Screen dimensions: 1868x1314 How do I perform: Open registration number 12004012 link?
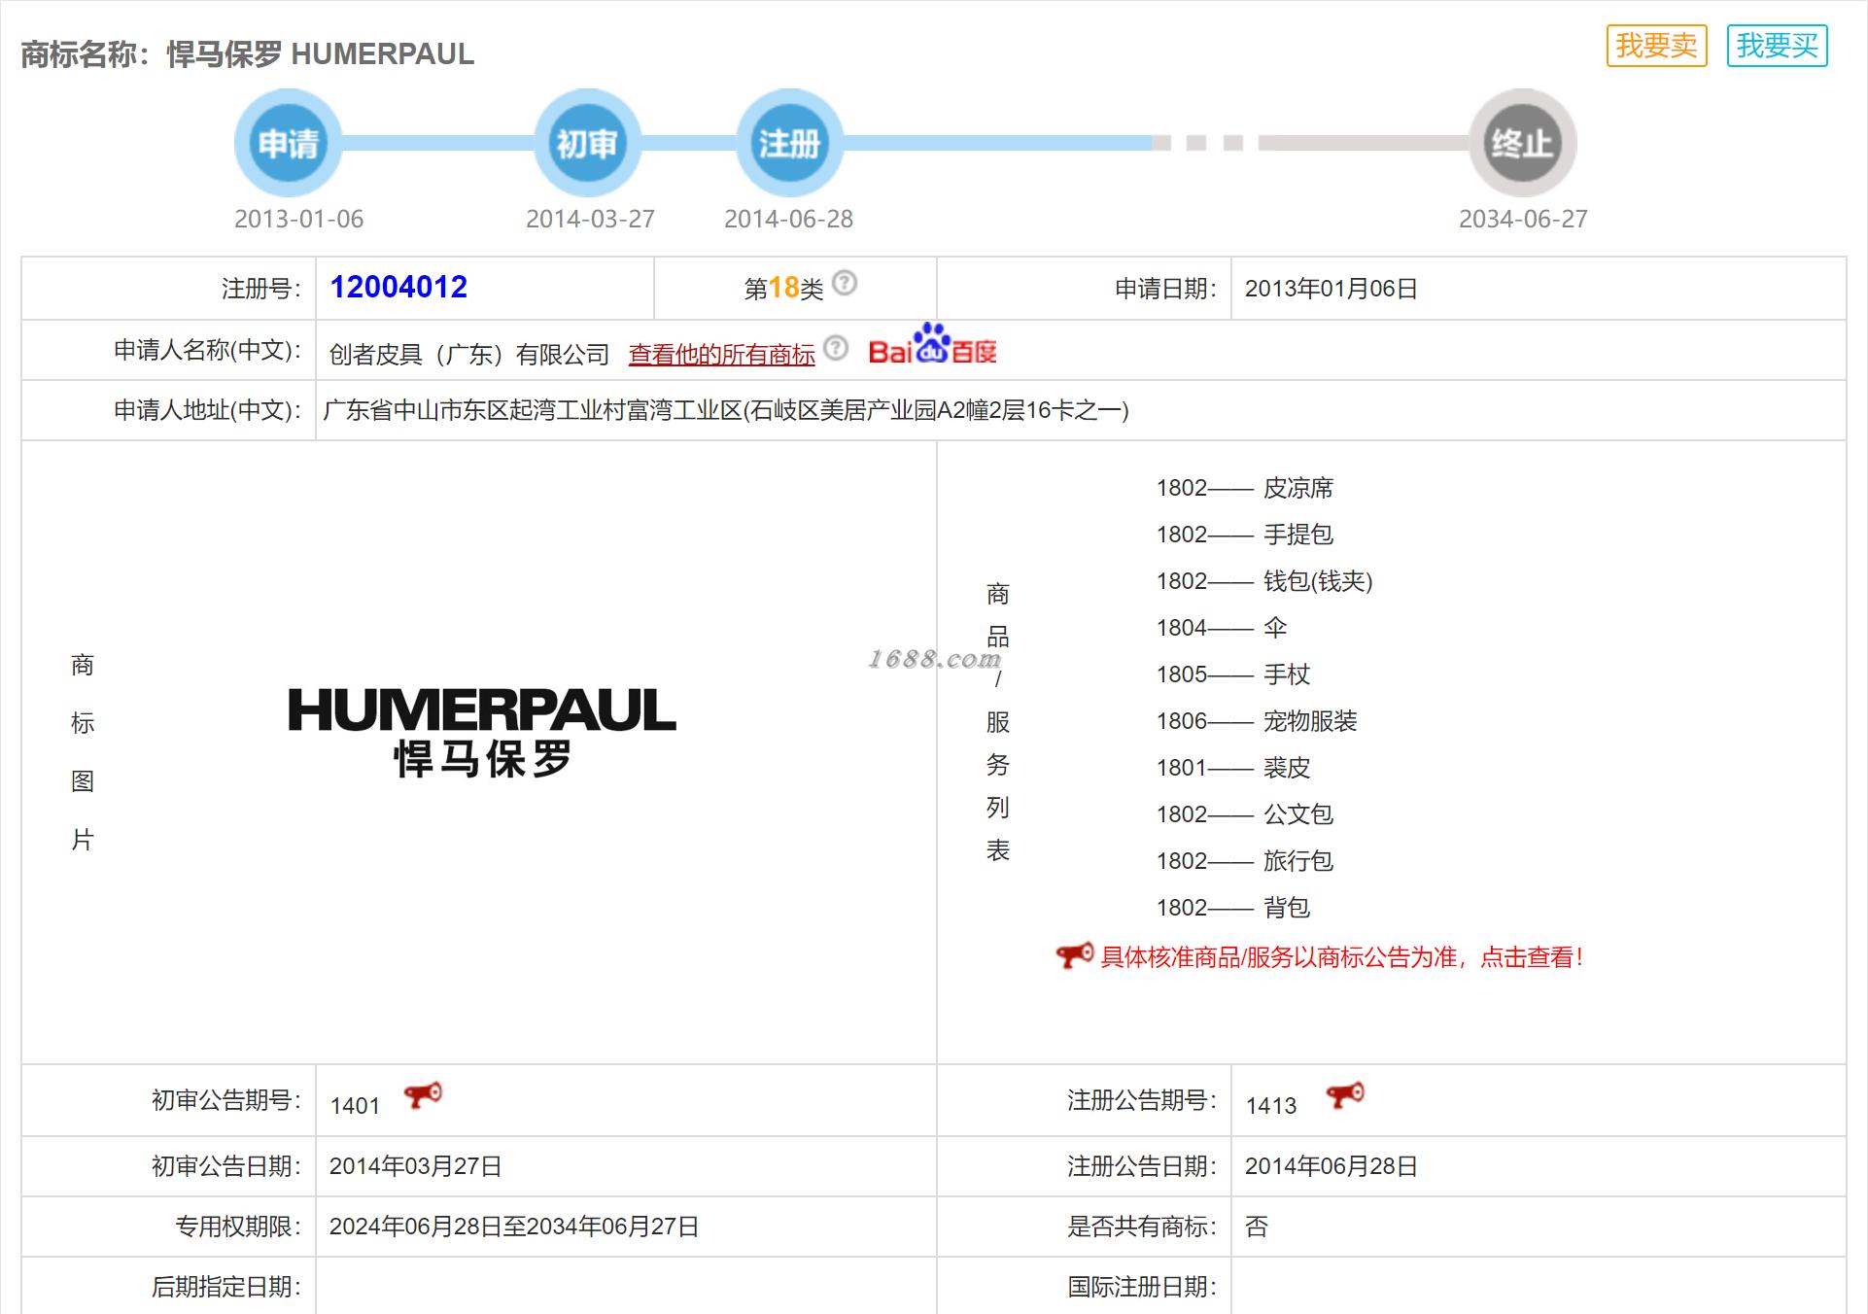[x=398, y=287]
